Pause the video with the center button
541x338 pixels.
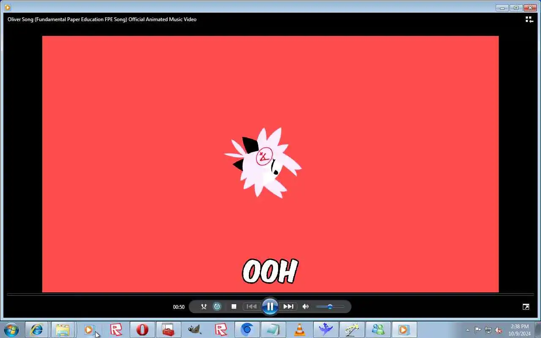point(270,307)
